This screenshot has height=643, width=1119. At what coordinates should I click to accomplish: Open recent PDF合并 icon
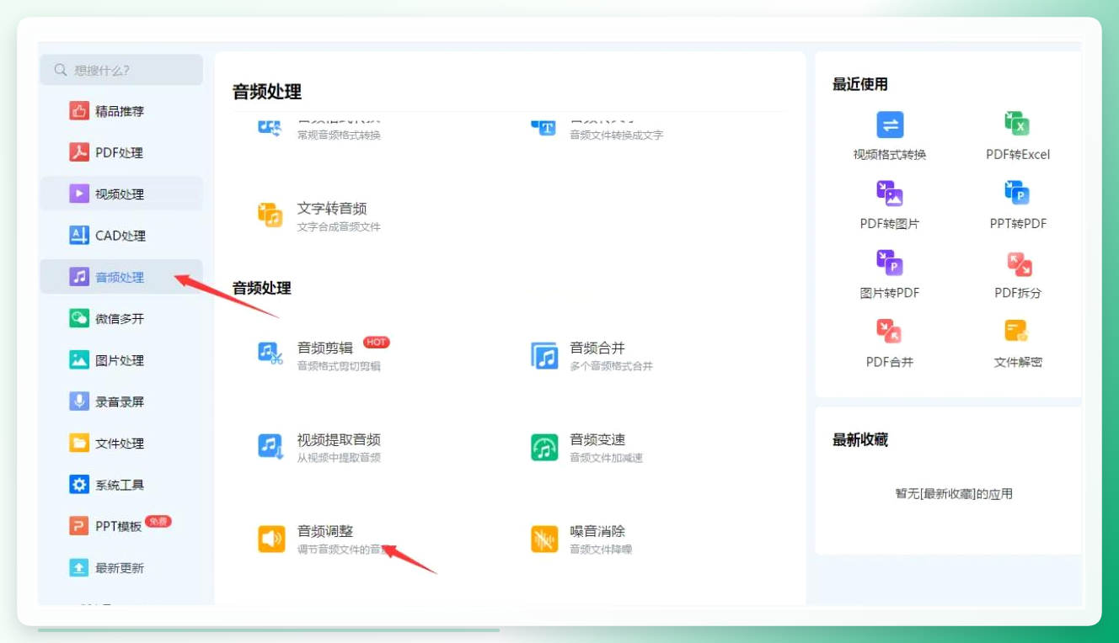(x=889, y=331)
